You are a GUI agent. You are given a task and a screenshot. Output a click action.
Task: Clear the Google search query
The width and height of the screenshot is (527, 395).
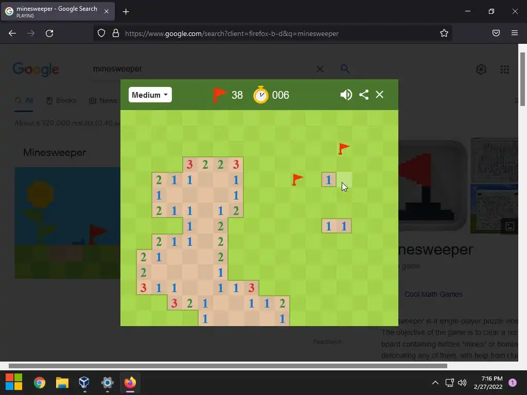(x=320, y=69)
